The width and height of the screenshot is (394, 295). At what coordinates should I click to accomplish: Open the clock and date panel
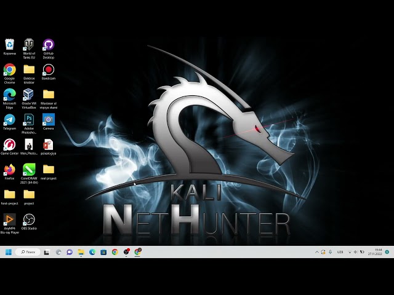pos(375,252)
